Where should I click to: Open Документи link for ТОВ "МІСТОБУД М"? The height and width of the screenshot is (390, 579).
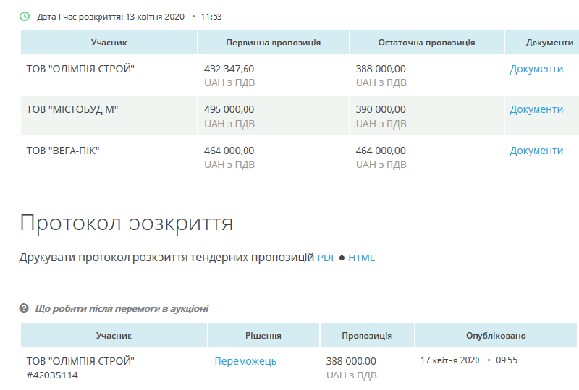tap(536, 109)
